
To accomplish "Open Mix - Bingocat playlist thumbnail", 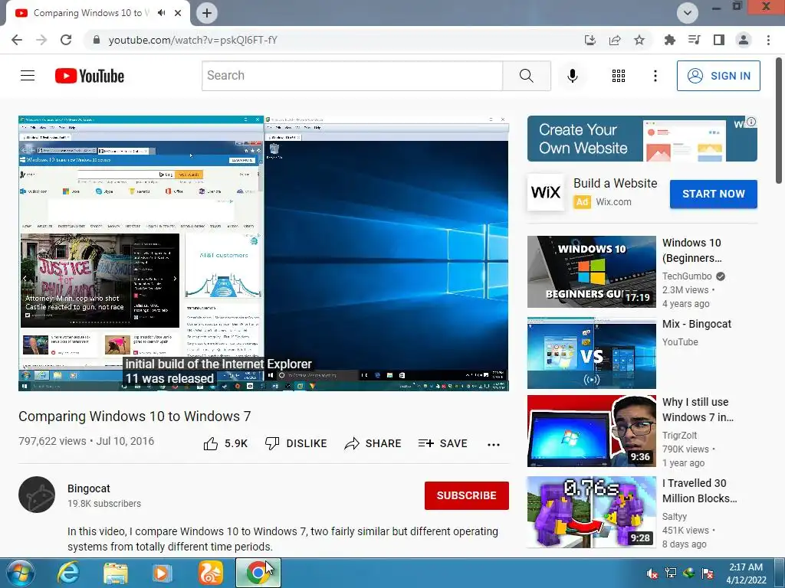I will point(592,353).
